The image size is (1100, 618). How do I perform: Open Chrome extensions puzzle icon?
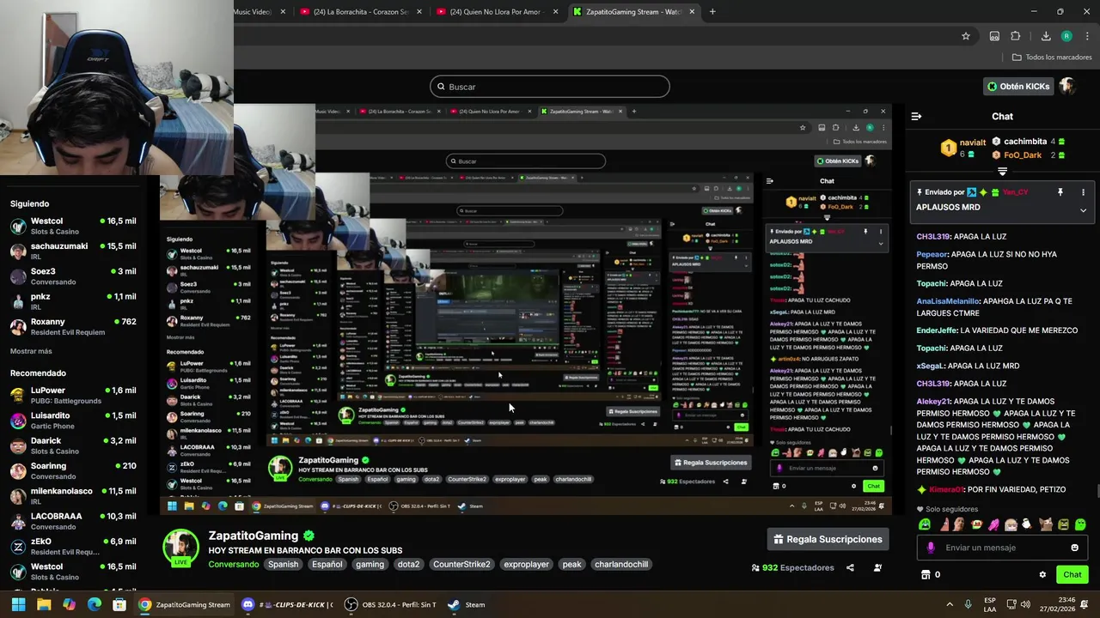point(1016,36)
